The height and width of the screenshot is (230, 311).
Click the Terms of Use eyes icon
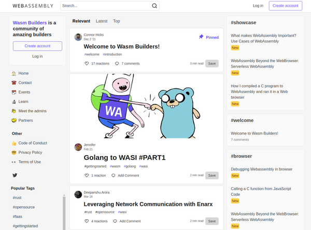point(14,162)
